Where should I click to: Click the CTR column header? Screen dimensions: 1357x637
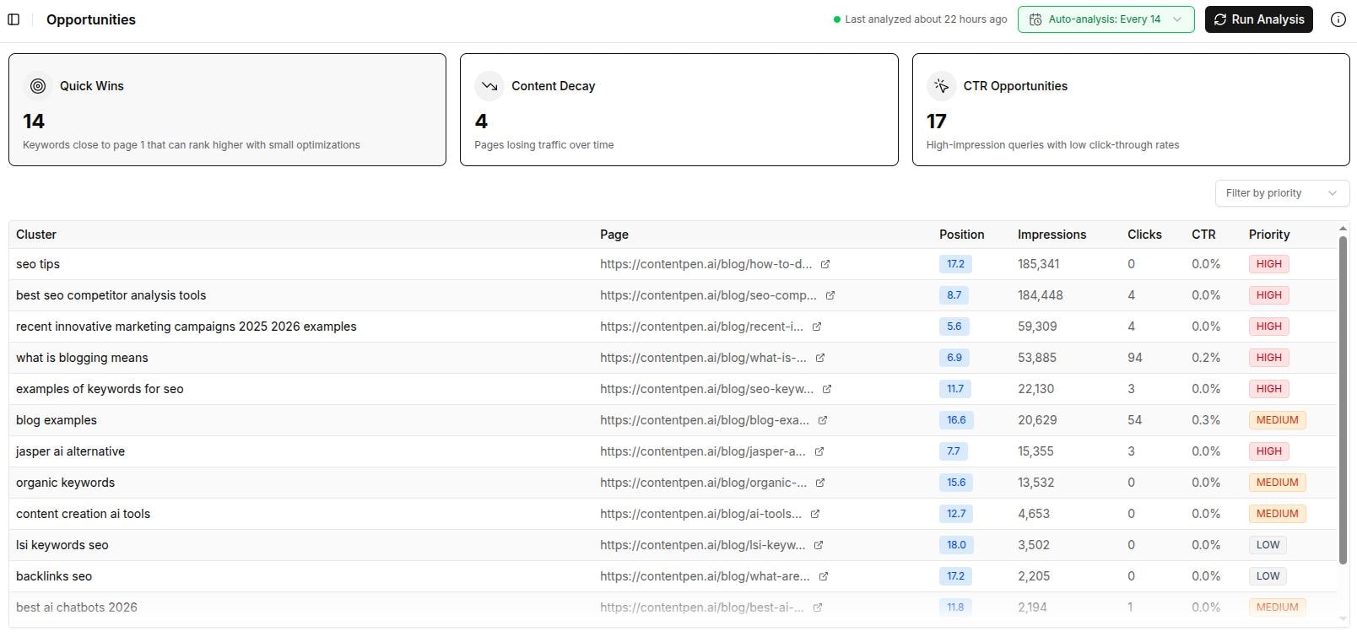[x=1203, y=235]
